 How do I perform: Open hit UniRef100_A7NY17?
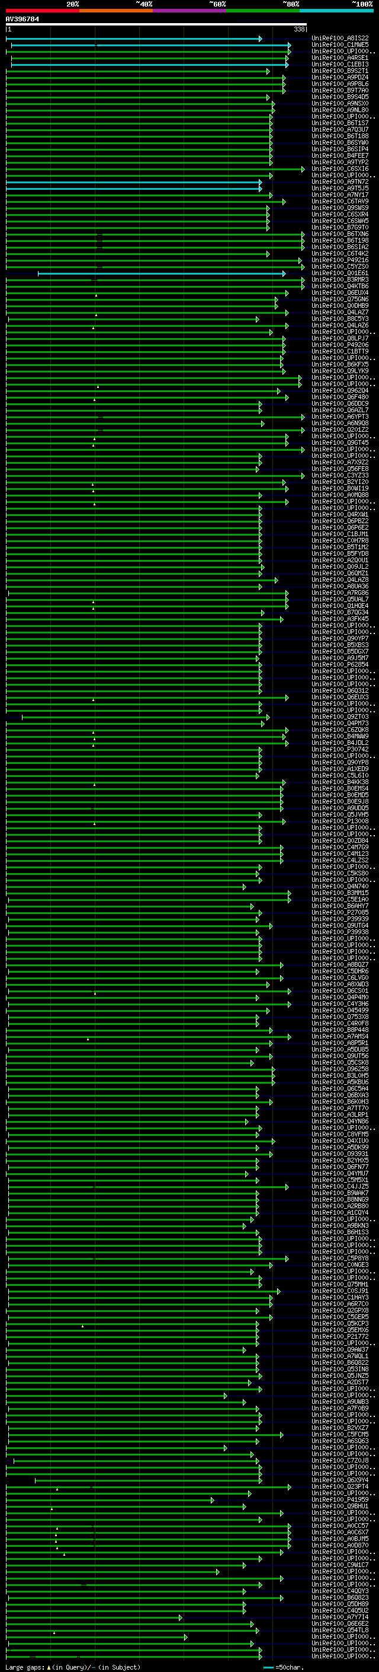point(340,195)
